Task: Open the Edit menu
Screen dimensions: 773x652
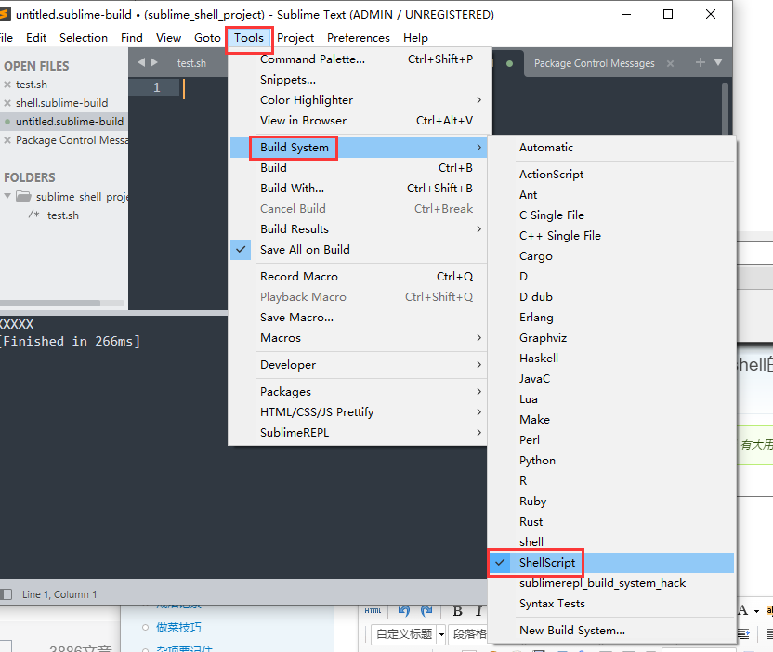Action: [36, 38]
